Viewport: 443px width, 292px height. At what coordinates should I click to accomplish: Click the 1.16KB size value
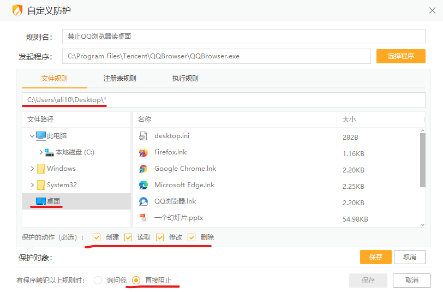(354, 153)
